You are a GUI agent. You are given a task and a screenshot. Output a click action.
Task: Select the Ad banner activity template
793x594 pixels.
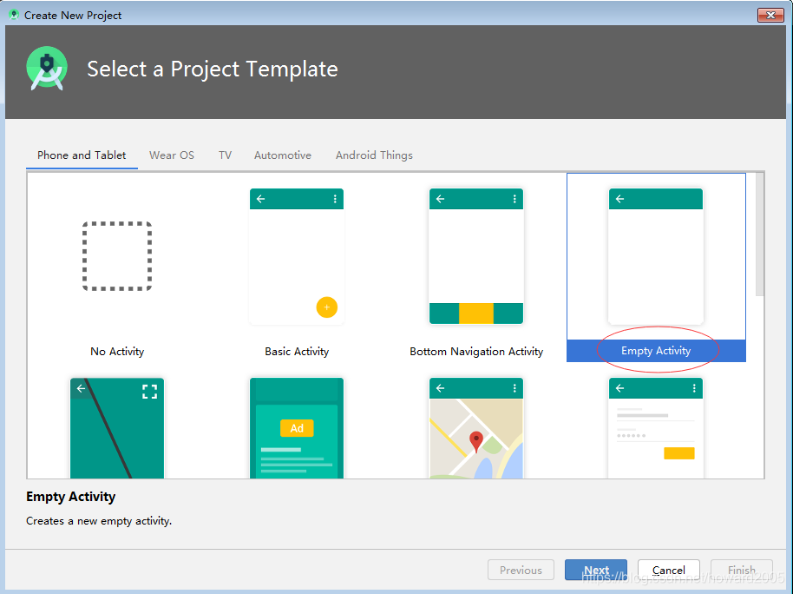tap(297, 428)
